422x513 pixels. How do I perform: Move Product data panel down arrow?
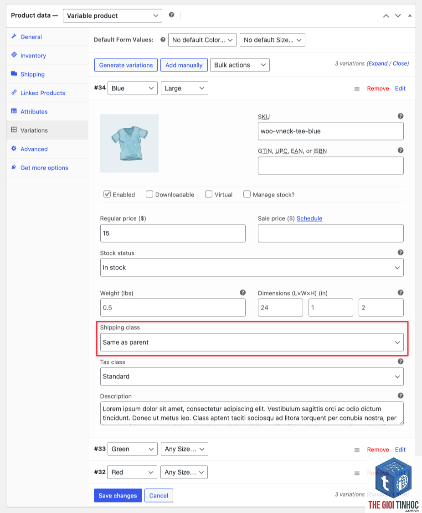coord(398,16)
